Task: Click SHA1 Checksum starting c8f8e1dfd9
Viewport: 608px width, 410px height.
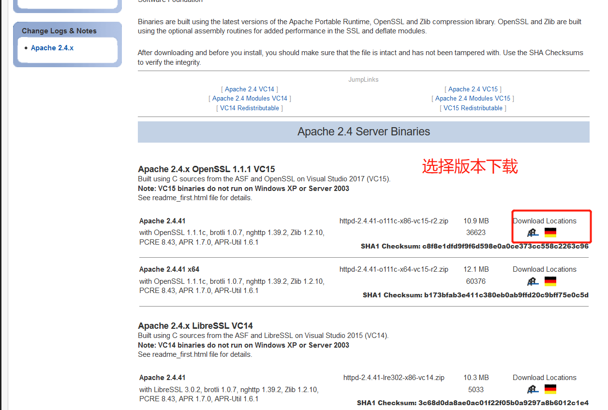Action: coord(475,246)
